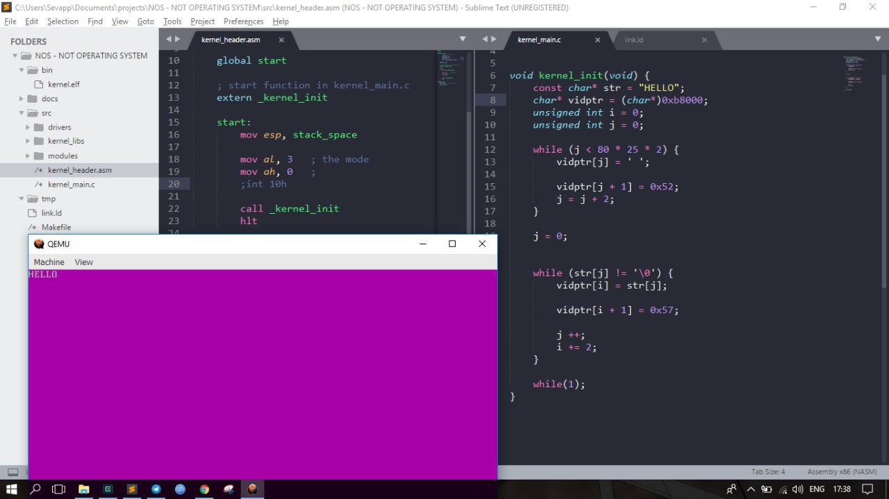Screen dimensions: 889x499
Task: Open the Selection menu
Action: (x=63, y=22)
